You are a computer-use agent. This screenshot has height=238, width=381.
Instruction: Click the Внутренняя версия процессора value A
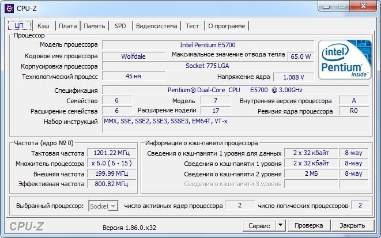tap(354, 100)
